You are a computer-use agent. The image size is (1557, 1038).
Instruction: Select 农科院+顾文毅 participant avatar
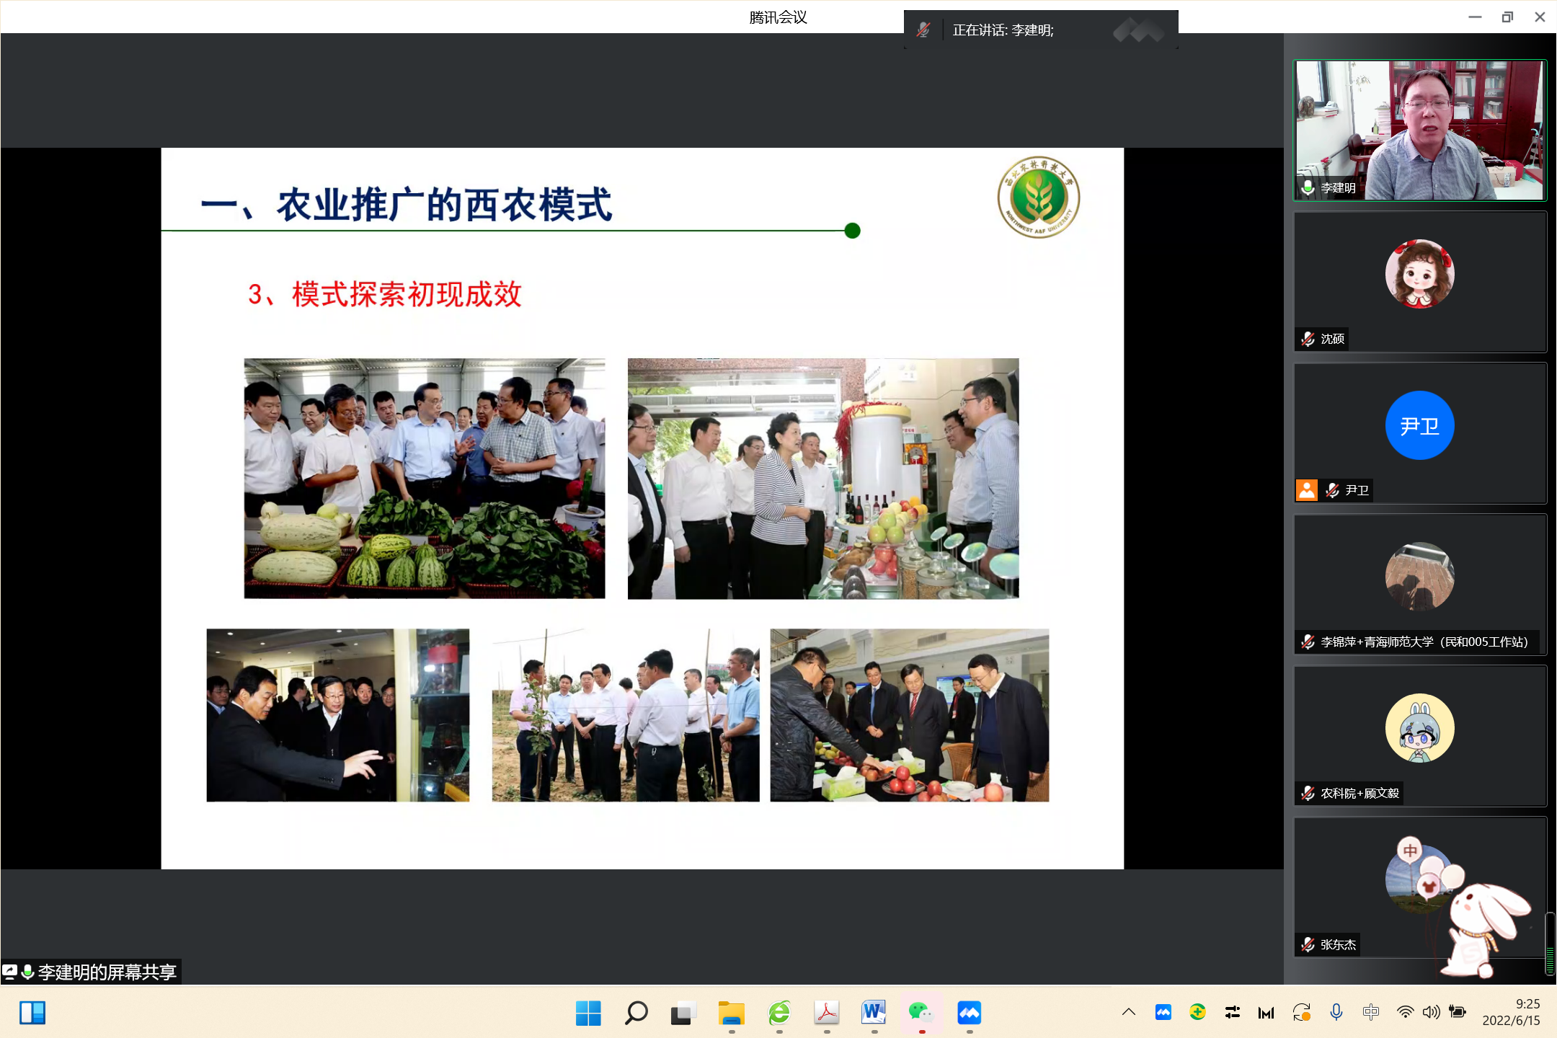[x=1419, y=728]
